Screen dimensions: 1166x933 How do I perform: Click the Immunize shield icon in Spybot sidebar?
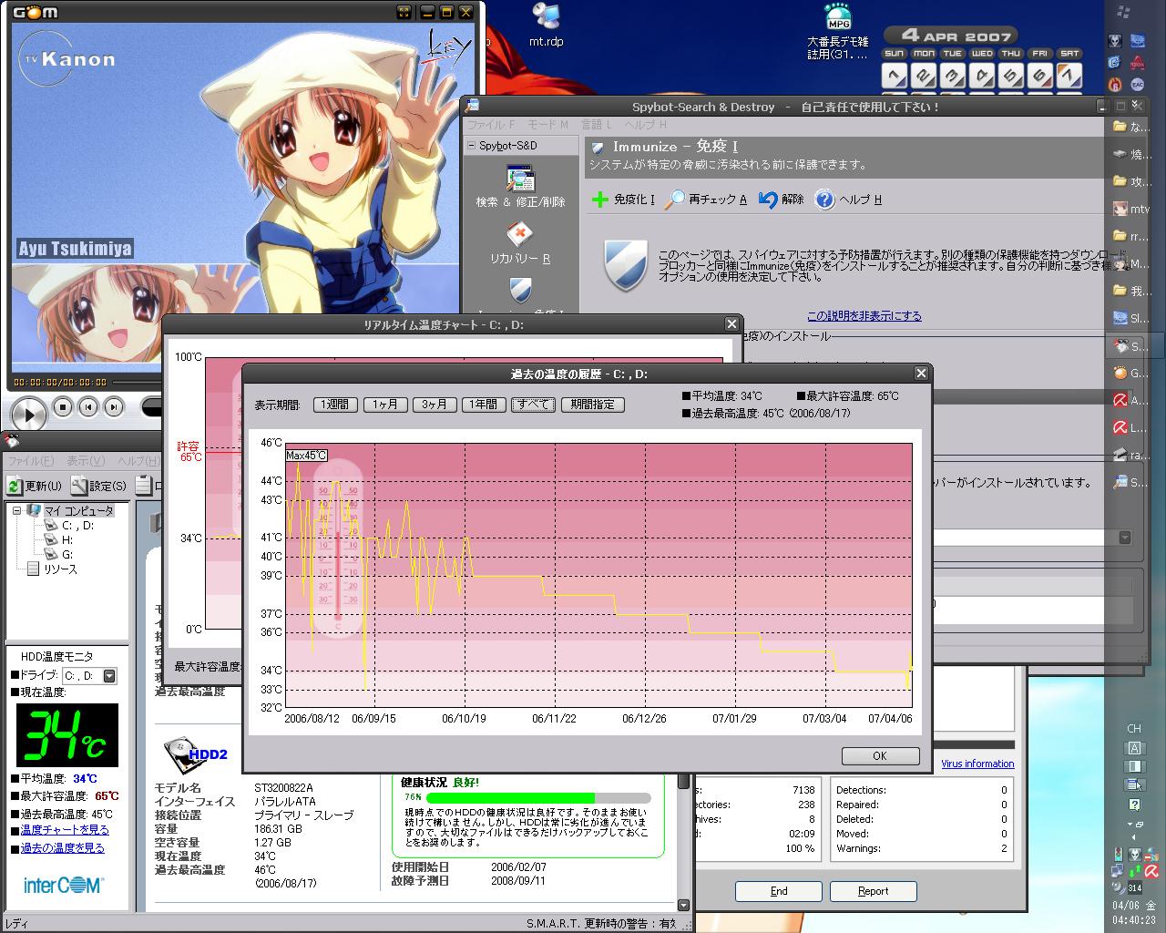[x=520, y=290]
